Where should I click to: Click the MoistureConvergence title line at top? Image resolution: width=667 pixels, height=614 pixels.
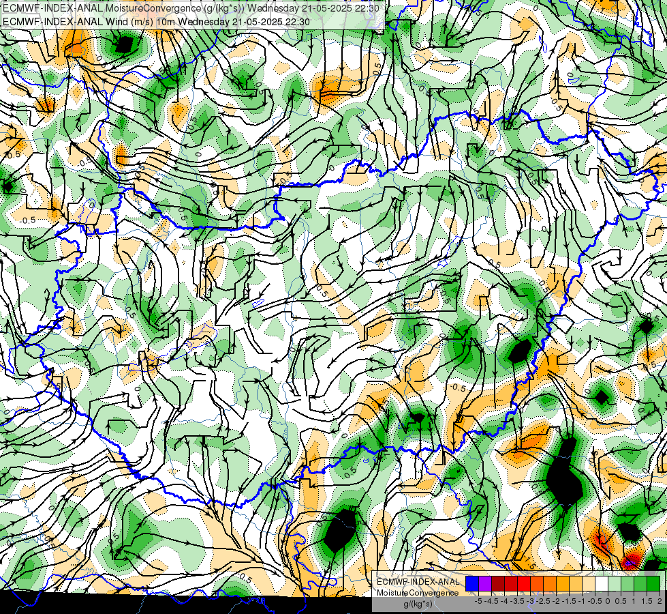(191, 8)
